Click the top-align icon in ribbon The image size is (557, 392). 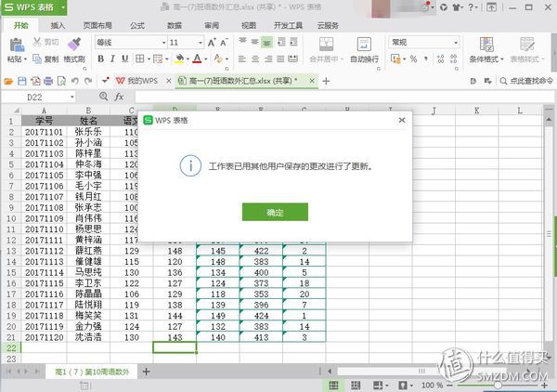click(x=242, y=41)
